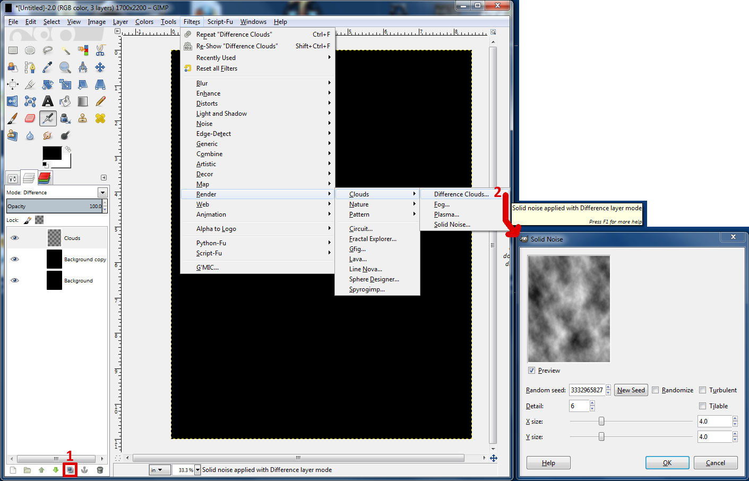The width and height of the screenshot is (749, 481).
Task: Enable the Turbulent checkbox
Action: [702, 390]
